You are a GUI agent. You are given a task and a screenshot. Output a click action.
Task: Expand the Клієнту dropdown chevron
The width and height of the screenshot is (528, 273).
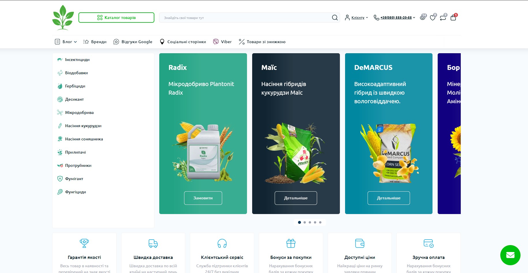coord(367,18)
